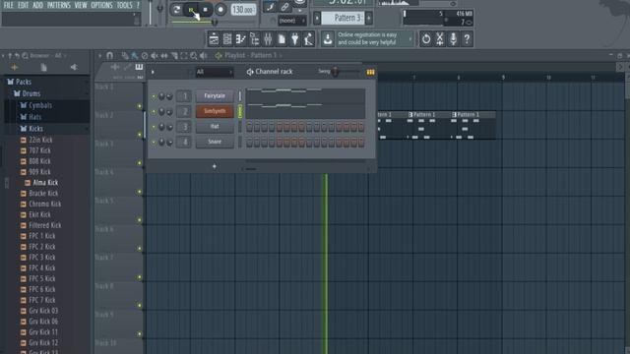Click the browser file icon tab
This screenshot has width=630, height=354.
[x=43, y=68]
